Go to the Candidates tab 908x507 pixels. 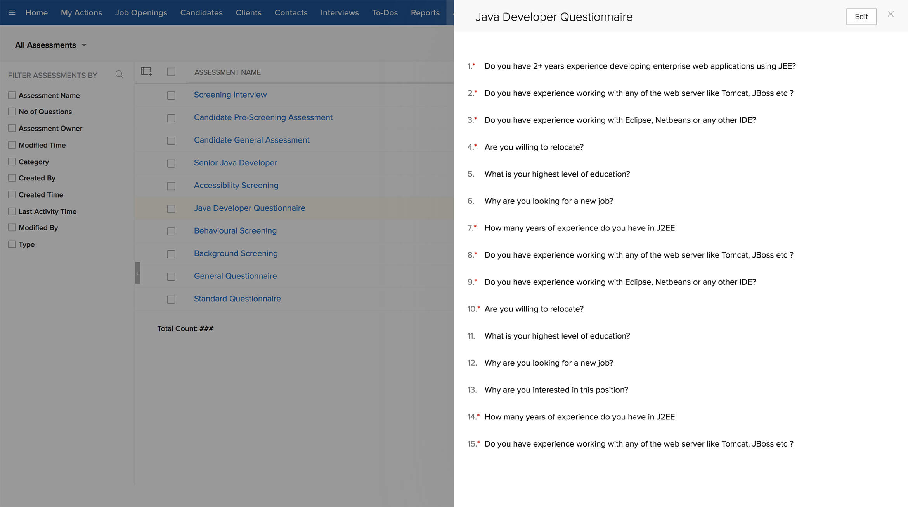coord(201,12)
